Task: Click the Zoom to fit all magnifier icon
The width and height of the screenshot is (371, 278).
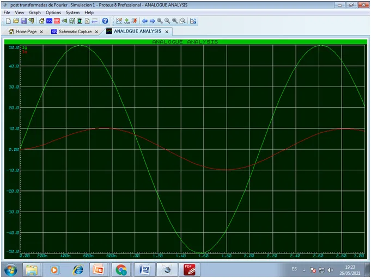Action: click(175, 21)
